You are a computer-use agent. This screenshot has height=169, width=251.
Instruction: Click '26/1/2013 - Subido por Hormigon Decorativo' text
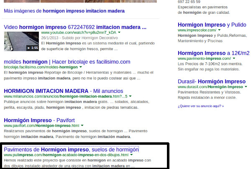coord(79,38)
